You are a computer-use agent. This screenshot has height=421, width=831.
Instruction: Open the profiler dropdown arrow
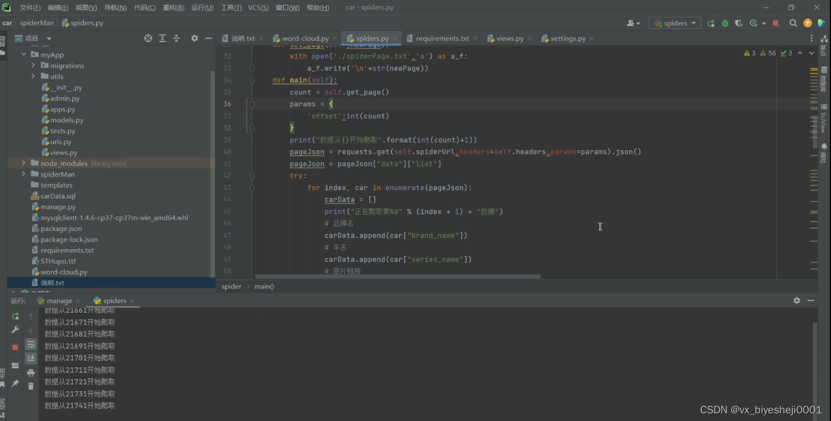pyautogui.click(x=763, y=23)
